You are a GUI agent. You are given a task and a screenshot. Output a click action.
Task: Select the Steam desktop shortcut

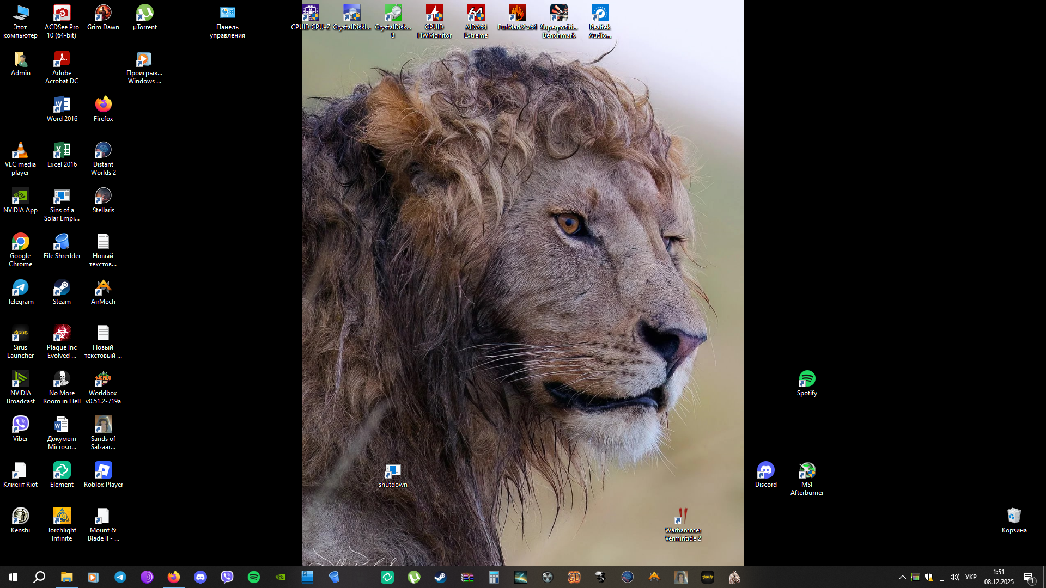click(62, 291)
